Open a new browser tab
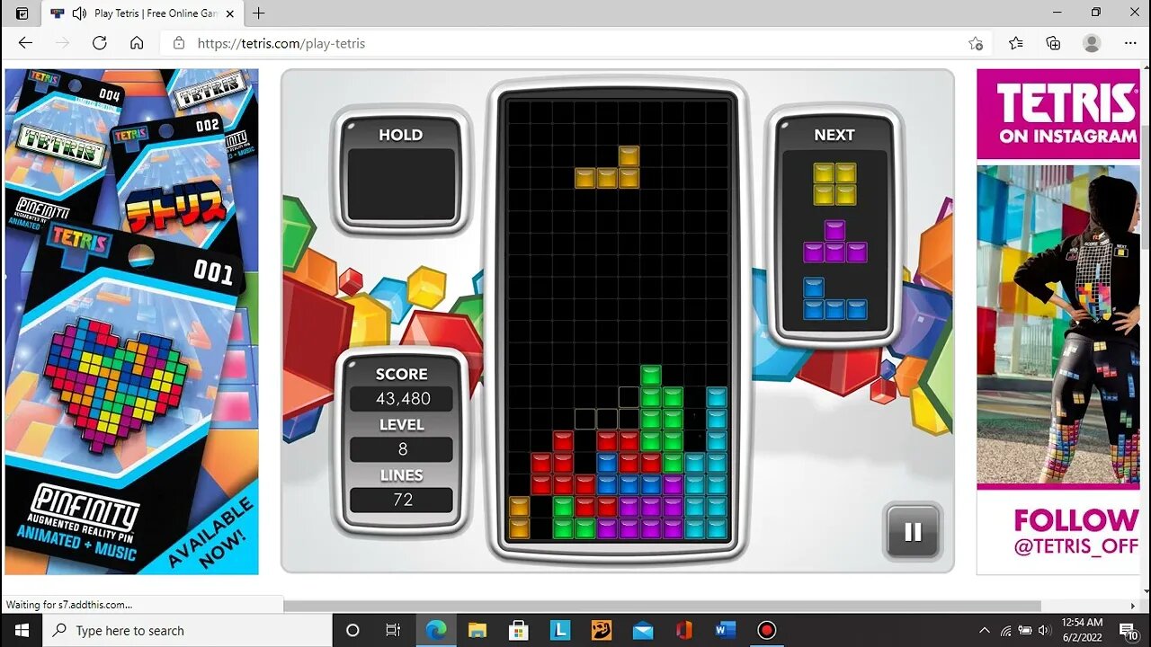 (x=259, y=13)
